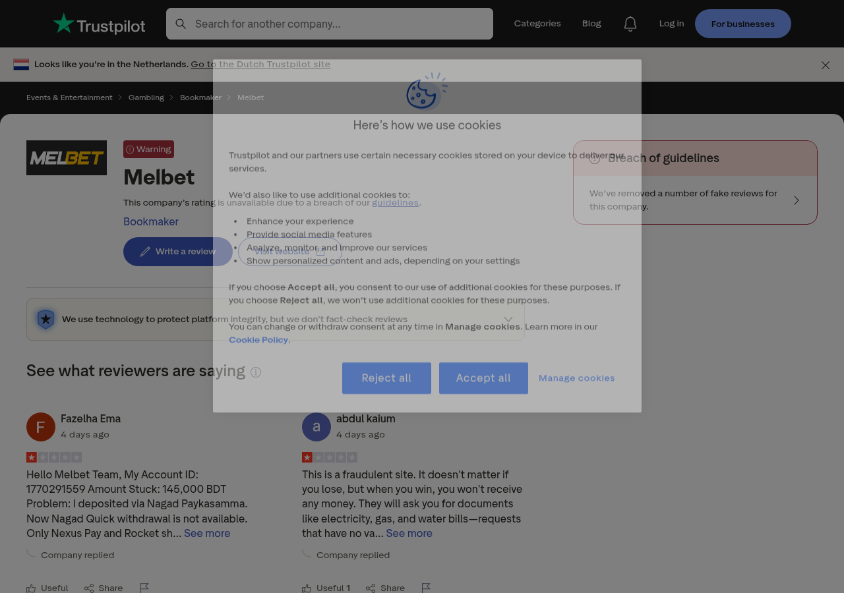Click the Netherlands flag icon

[21, 64]
